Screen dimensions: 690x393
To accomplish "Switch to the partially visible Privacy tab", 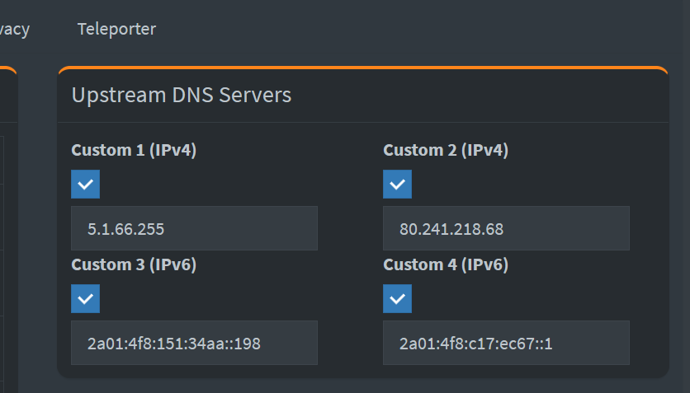I will 14,29.
